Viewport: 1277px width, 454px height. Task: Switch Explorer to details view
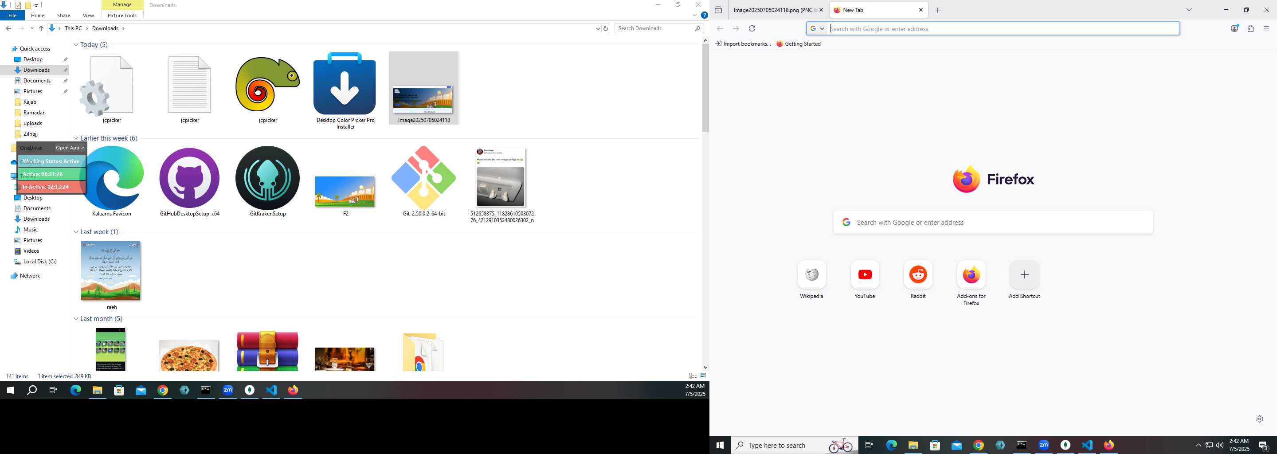pos(693,376)
